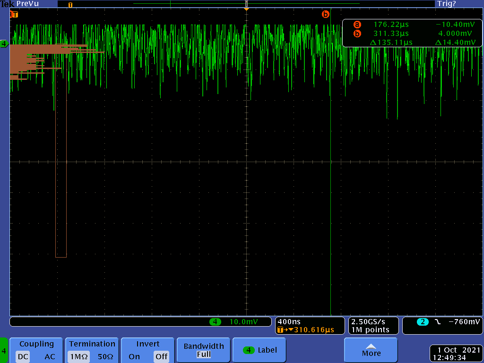Click the channel 2 trigger source badge
Image resolution: width=484 pixels, height=363 pixels.
423,322
